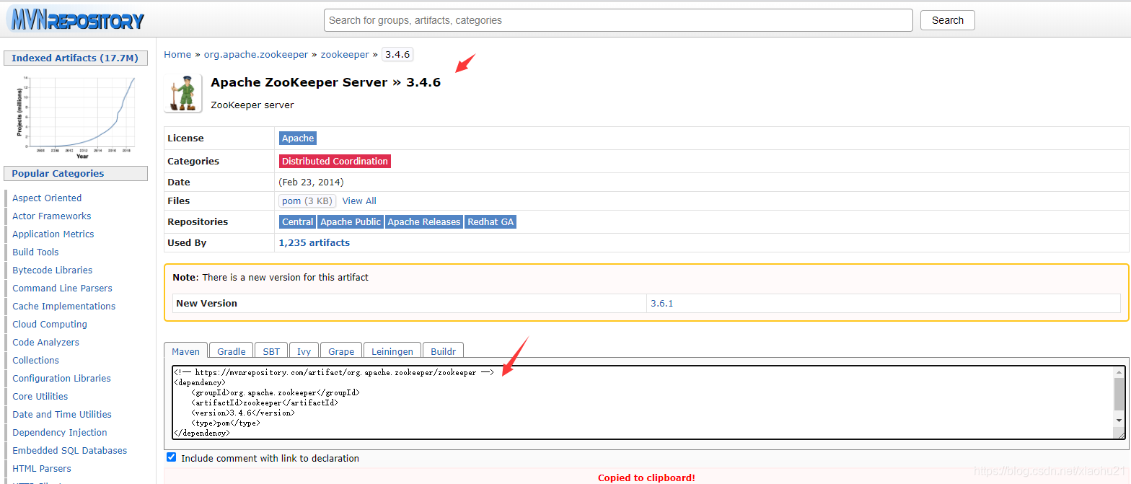The height and width of the screenshot is (484, 1131).
Task: Open the Code Analyzers category
Action: (46, 342)
